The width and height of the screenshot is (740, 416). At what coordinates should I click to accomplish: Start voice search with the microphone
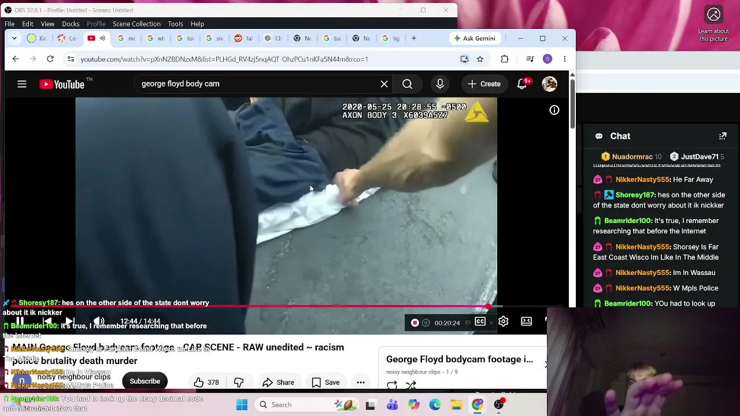440,84
